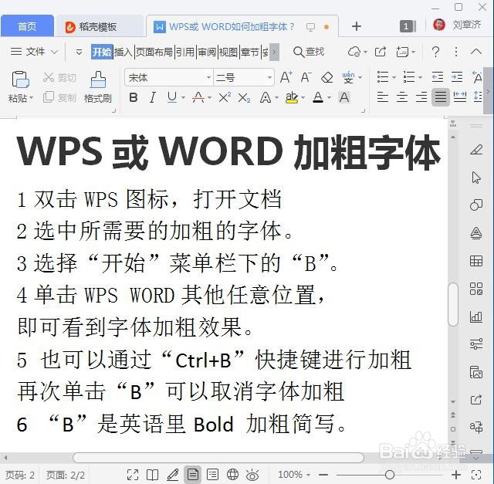The height and width of the screenshot is (484, 494).
Task: Open the 刘章济 user account
Action: click(x=457, y=25)
